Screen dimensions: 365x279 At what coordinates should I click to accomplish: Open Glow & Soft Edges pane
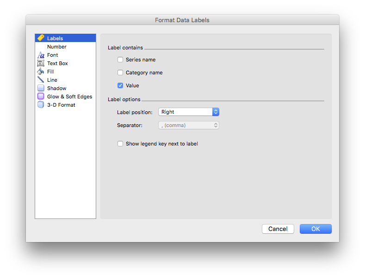65,97
